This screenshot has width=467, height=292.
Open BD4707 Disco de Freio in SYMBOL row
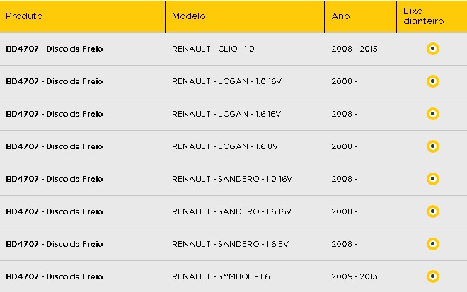(54, 276)
